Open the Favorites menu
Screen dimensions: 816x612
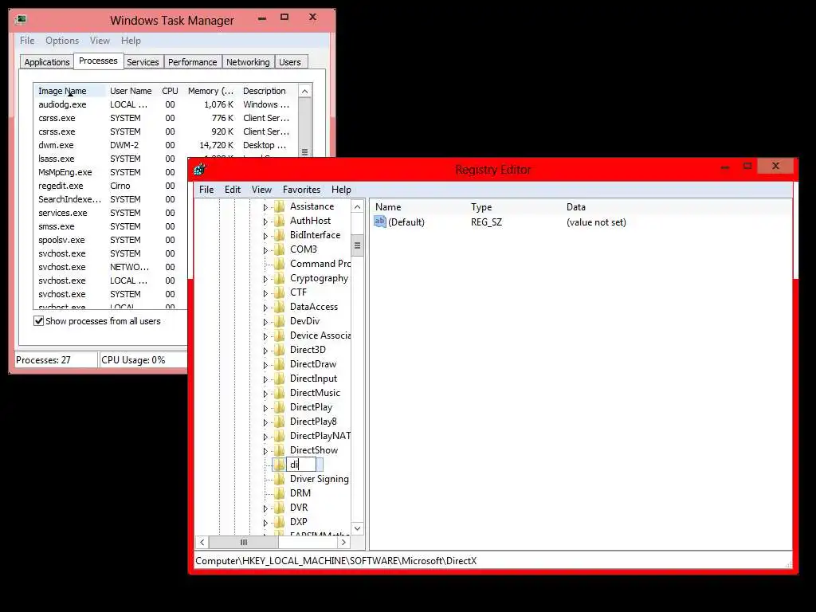point(301,190)
